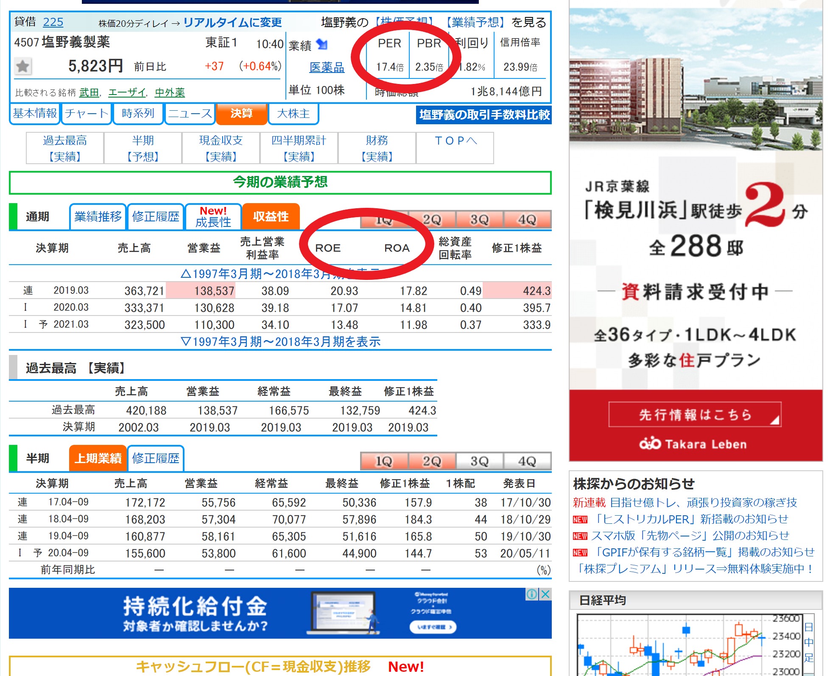Jump to 四半期累計【実績】 section
The image size is (830, 676).
(x=299, y=148)
